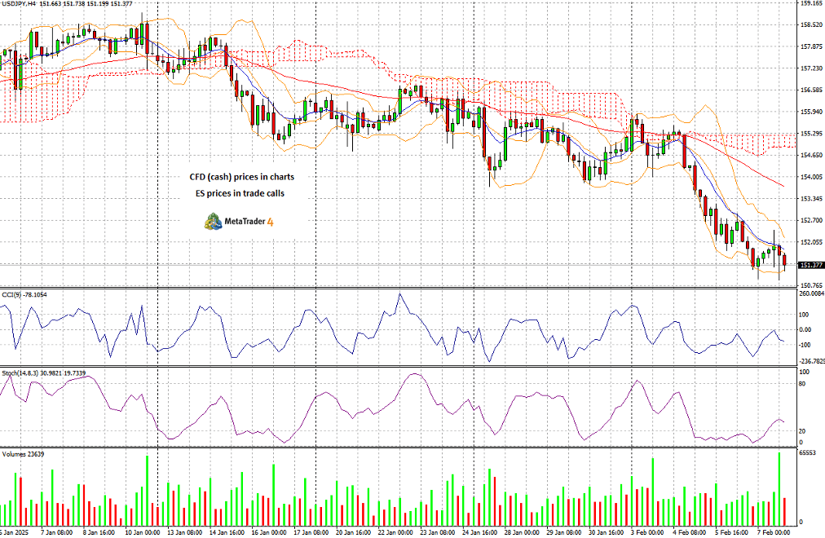Image resolution: width=825 pixels, height=538 pixels.
Task: Click the 'ES prices in trade calls' text
Action: pos(240,193)
